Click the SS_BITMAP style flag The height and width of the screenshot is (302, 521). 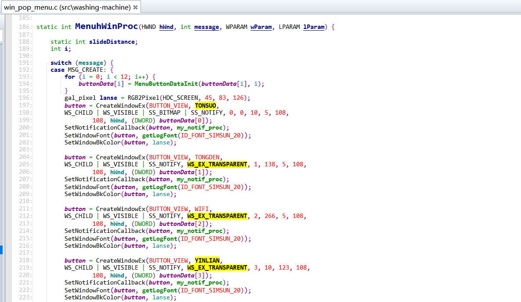click(x=165, y=113)
